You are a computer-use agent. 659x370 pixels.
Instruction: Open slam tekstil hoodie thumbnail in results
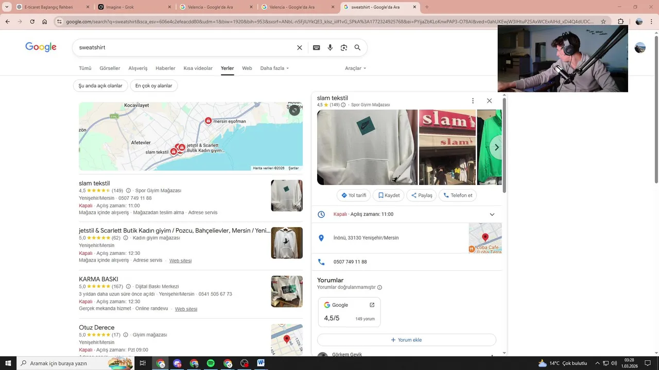point(287,195)
